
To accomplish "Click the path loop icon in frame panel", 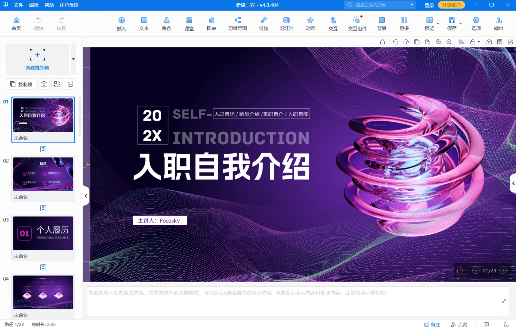I will coord(70,84).
